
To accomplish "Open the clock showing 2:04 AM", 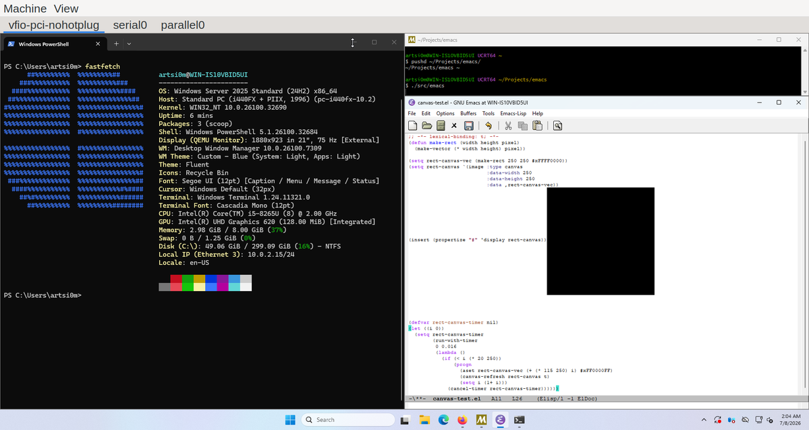I will tap(790, 419).
